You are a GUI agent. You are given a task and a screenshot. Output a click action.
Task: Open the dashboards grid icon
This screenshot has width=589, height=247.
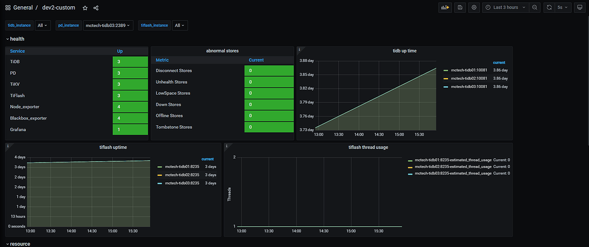coord(7,8)
